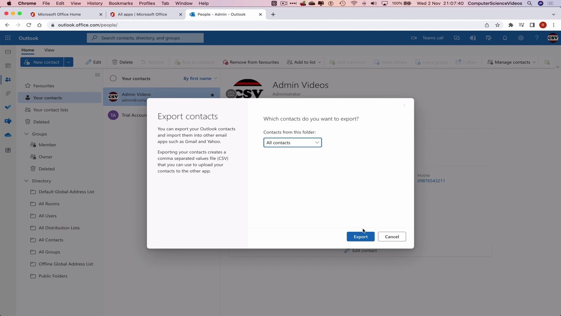
Task: Open the Outlook settings gear
Action: point(521,38)
